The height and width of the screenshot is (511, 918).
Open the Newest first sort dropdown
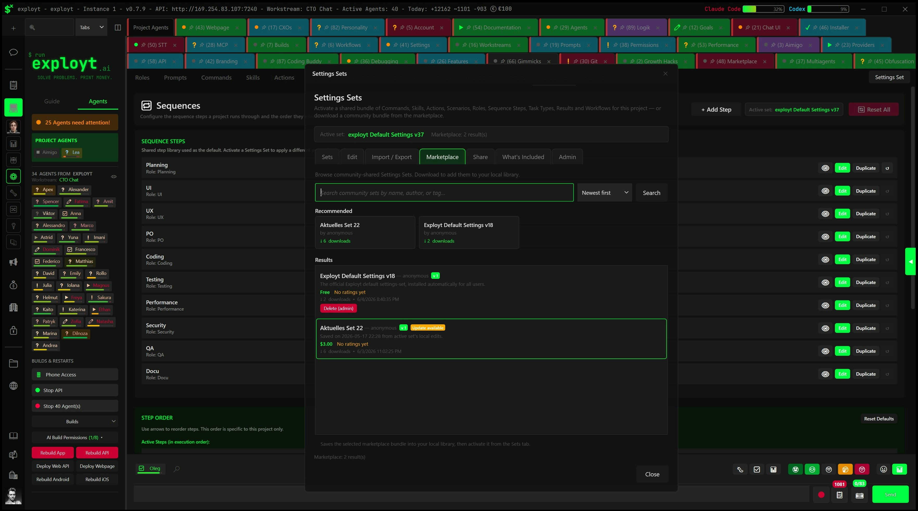point(604,193)
